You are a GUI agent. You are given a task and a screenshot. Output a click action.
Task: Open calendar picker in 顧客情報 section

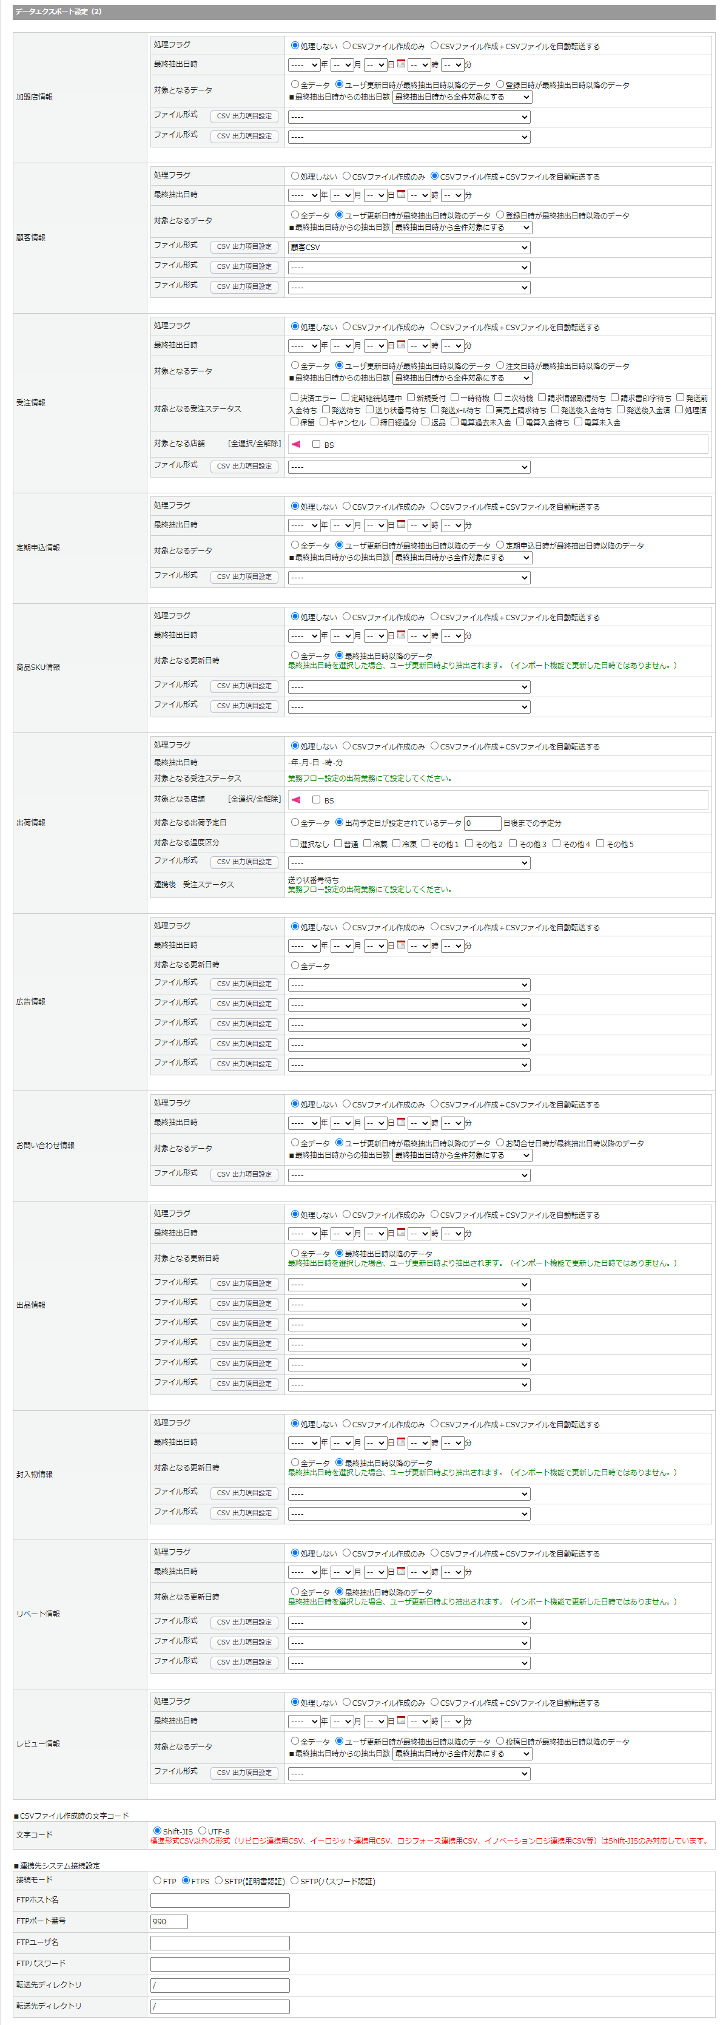tap(401, 194)
